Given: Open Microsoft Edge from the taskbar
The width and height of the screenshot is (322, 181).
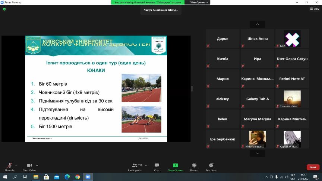Looking at the screenshot, I should [67, 177].
